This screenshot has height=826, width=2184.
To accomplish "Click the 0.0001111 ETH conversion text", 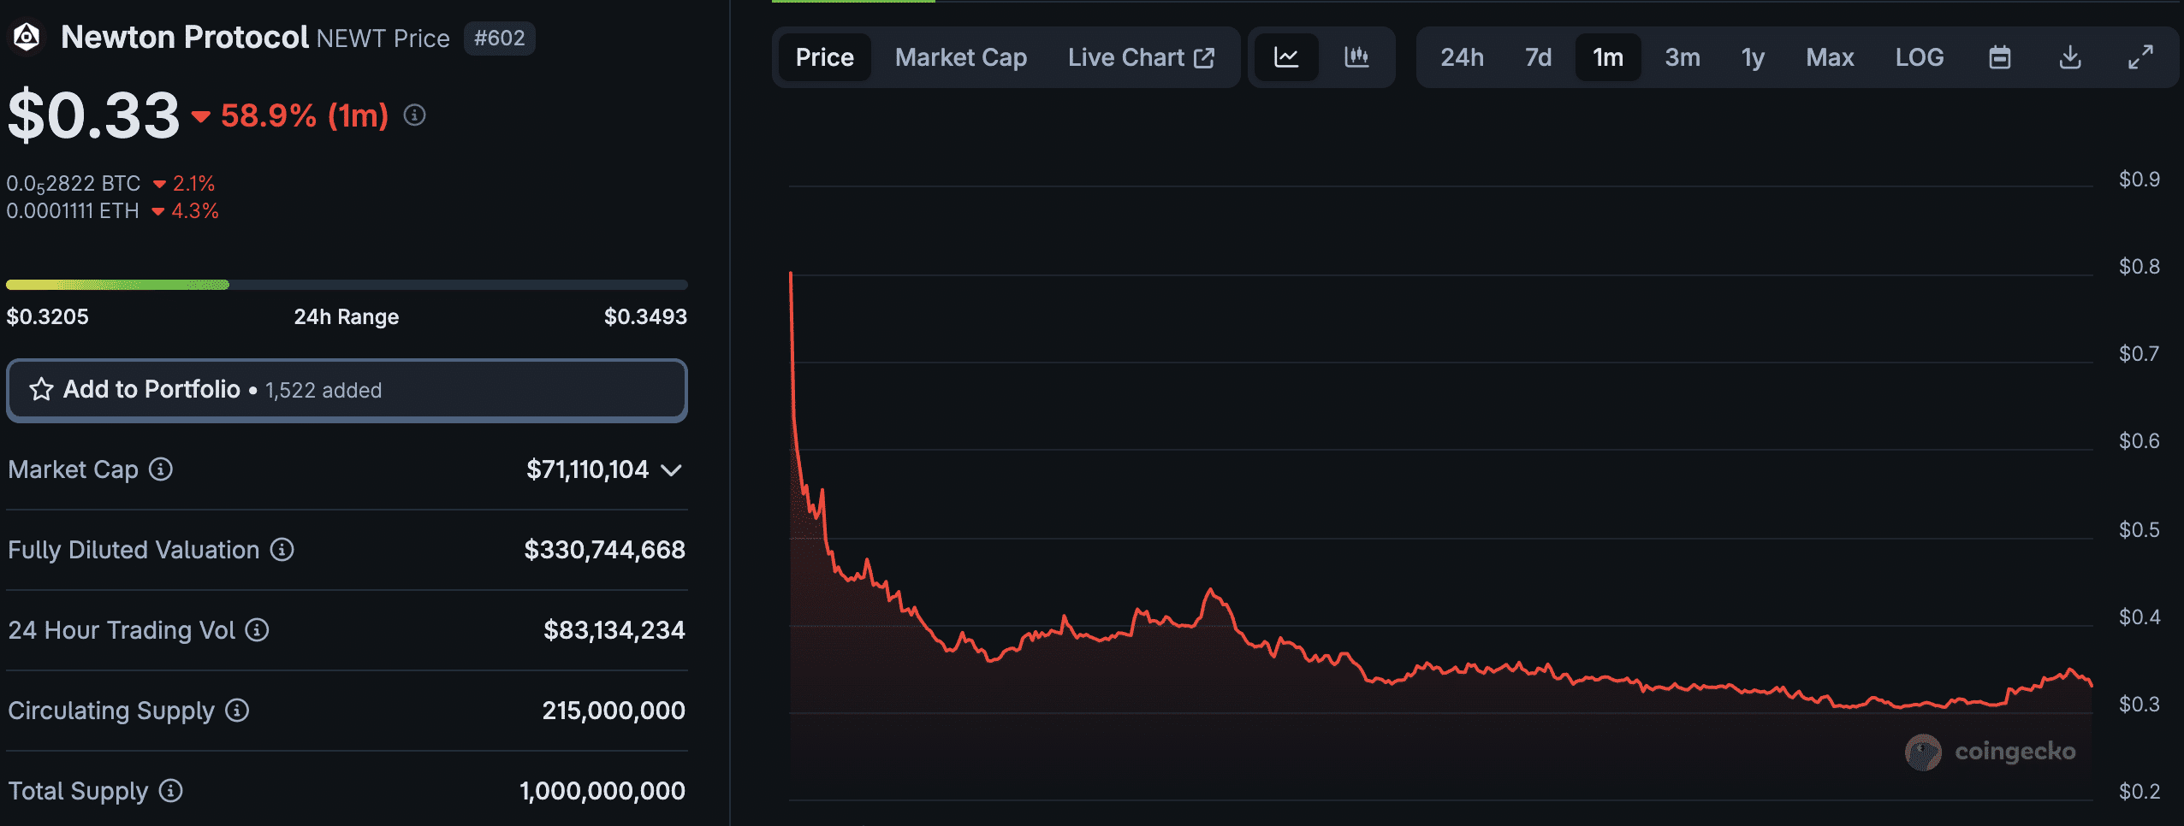I will click(x=73, y=211).
